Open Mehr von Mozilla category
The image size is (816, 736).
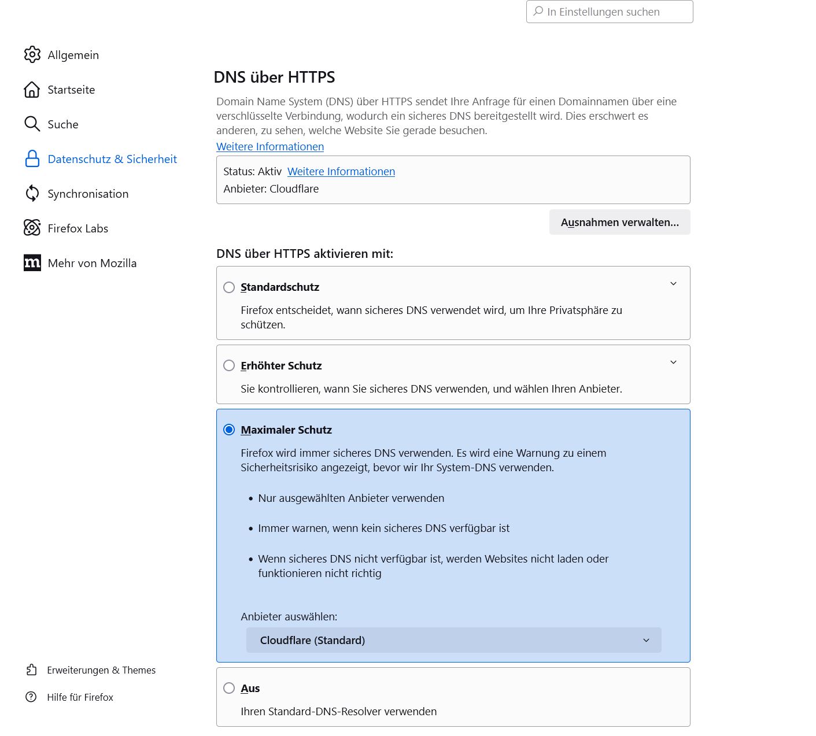click(x=80, y=263)
